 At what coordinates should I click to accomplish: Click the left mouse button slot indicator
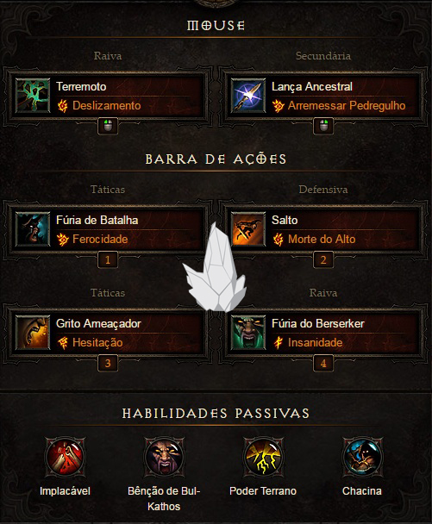click(108, 126)
